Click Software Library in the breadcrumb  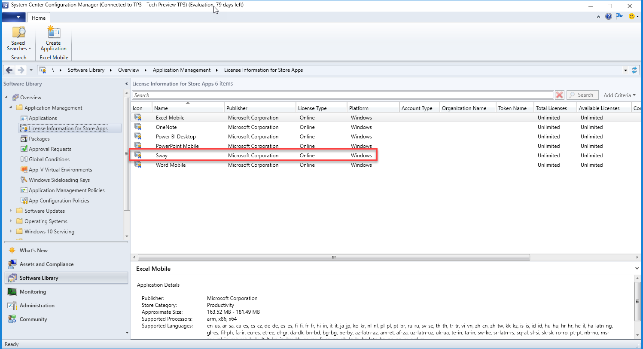coord(86,70)
